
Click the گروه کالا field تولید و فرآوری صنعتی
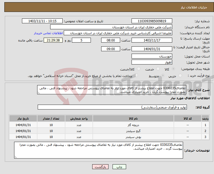(112, 107)
